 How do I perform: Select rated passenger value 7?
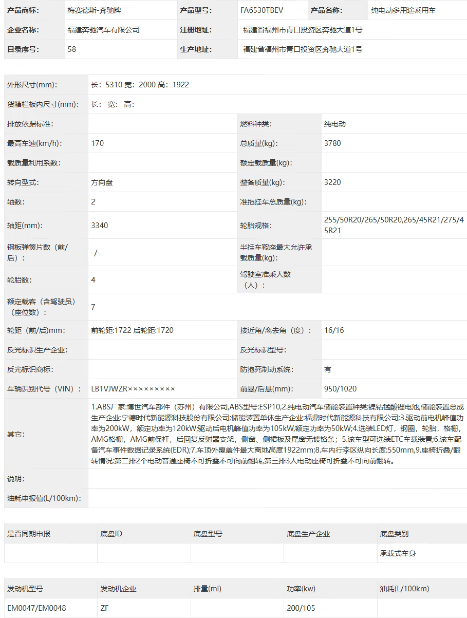pyautogui.click(x=93, y=307)
